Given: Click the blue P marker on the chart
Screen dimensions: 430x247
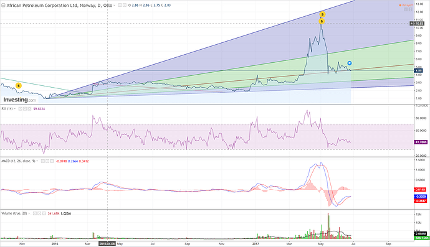Looking at the screenshot, I should (x=350, y=63).
